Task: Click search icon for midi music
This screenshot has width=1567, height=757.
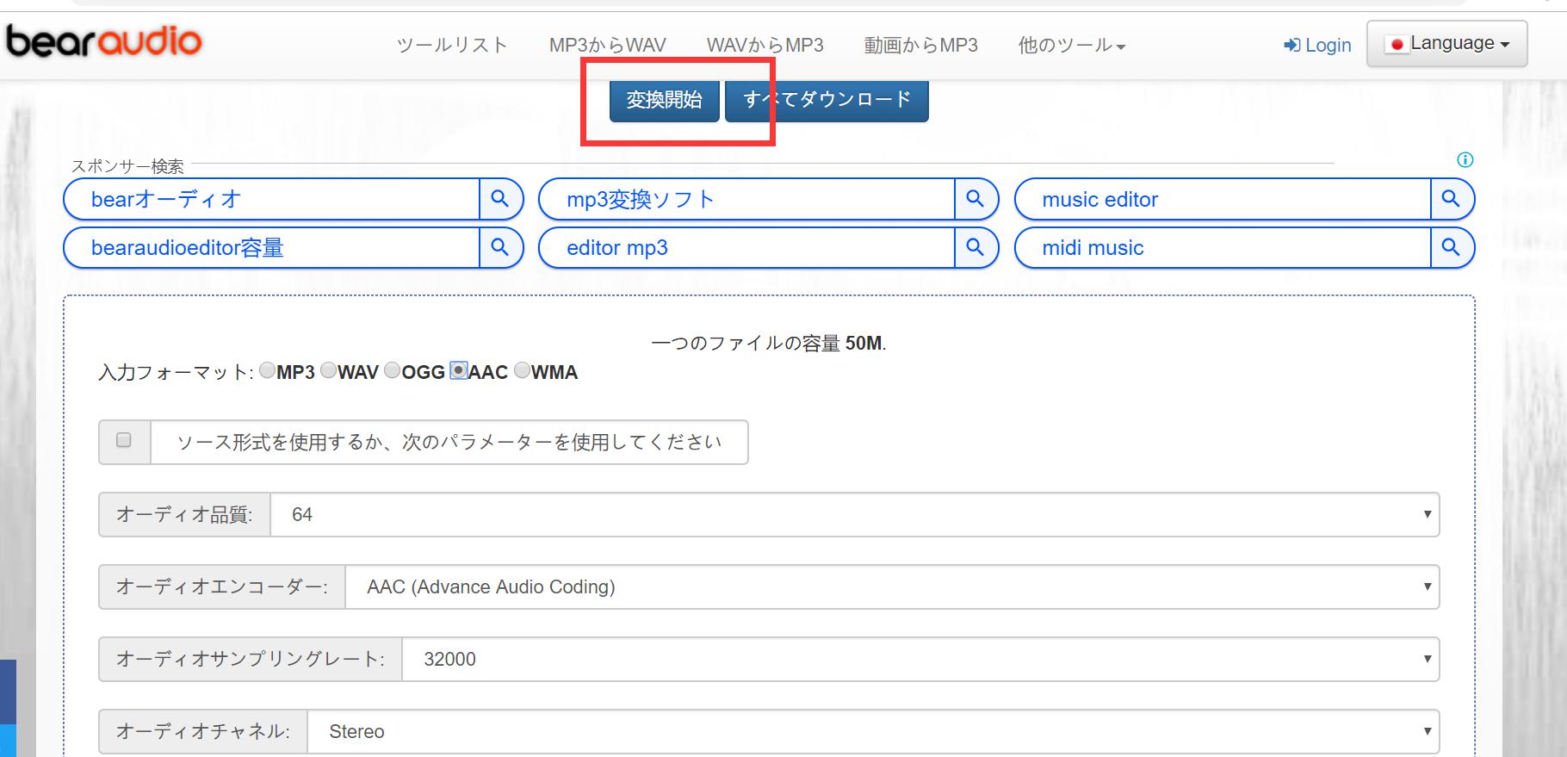Action: pos(1452,247)
